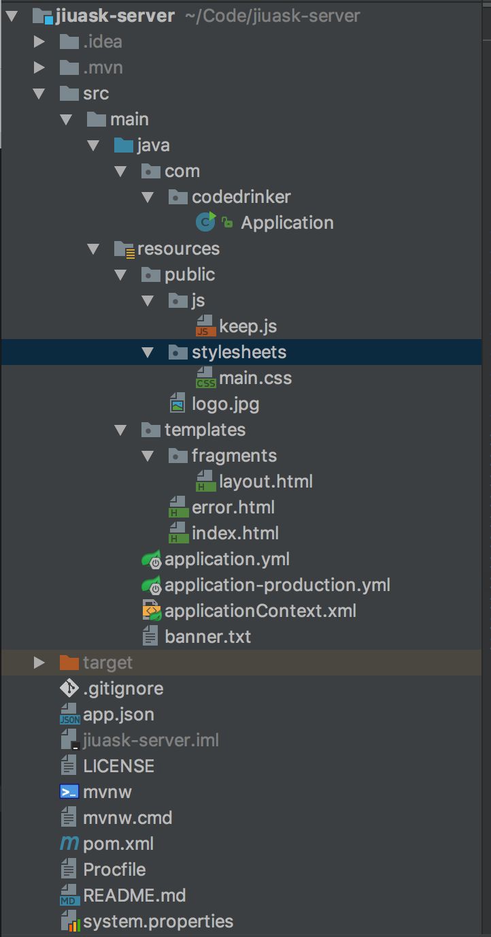
Task: Click the Application Java class icon
Action: (x=205, y=222)
